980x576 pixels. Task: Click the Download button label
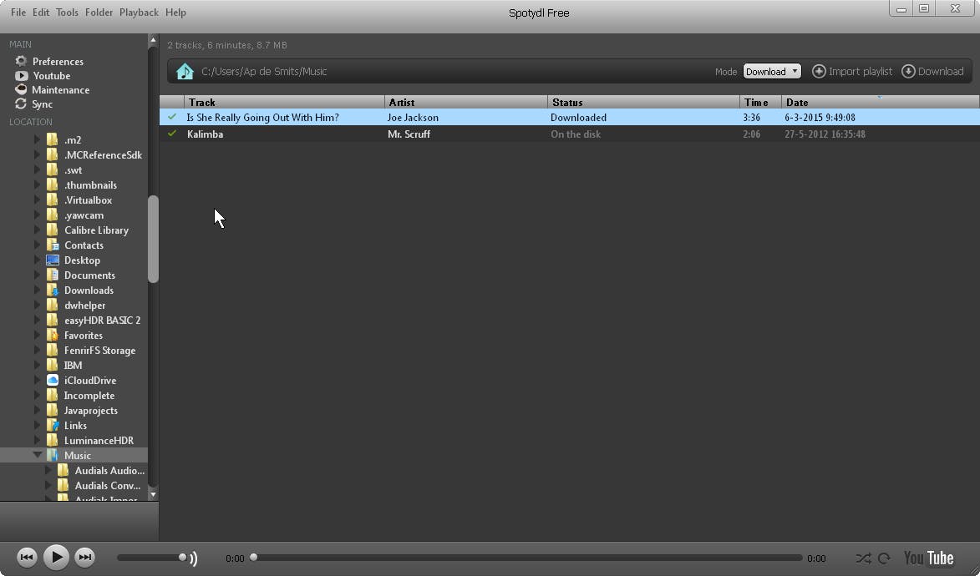click(941, 71)
